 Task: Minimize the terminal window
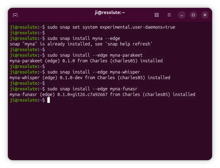pyautogui.click(x=182, y=15)
